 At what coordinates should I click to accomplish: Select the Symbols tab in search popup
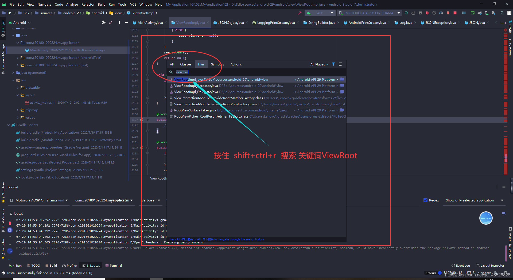[x=217, y=64]
